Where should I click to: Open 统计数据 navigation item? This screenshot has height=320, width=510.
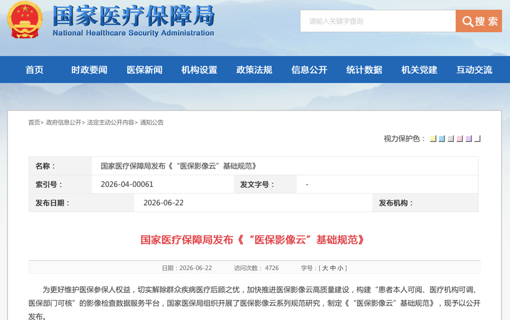click(x=364, y=70)
